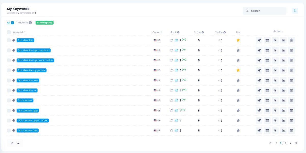The height and width of the screenshot is (153, 306).
Task: Check fish identifier by picture row
Action: pos(9,70)
